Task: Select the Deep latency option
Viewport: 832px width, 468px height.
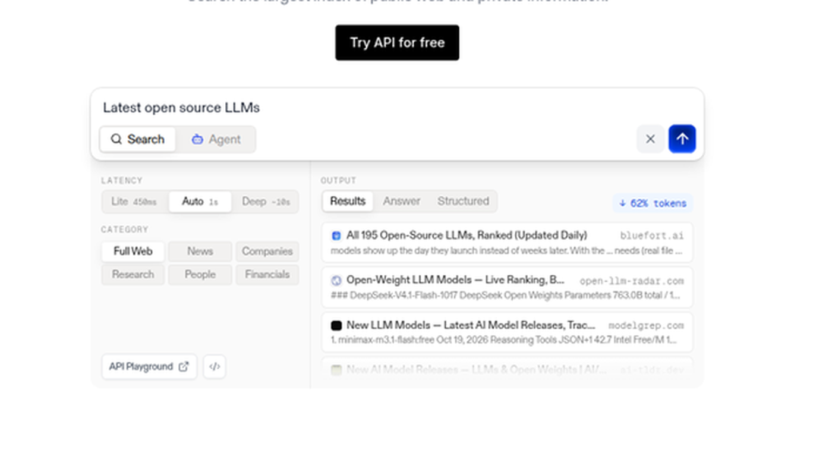Action: coord(266,202)
